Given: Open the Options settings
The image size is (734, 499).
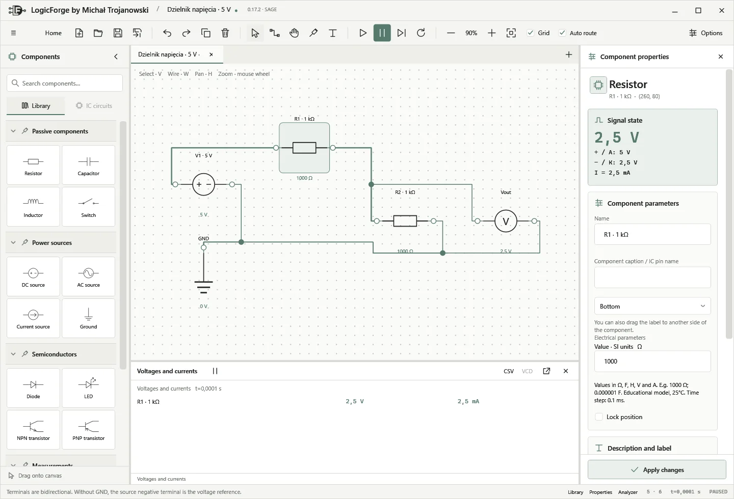Looking at the screenshot, I should [x=706, y=33].
